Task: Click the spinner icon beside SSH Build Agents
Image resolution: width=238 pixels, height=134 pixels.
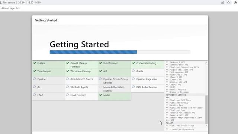Action: (68, 87)
